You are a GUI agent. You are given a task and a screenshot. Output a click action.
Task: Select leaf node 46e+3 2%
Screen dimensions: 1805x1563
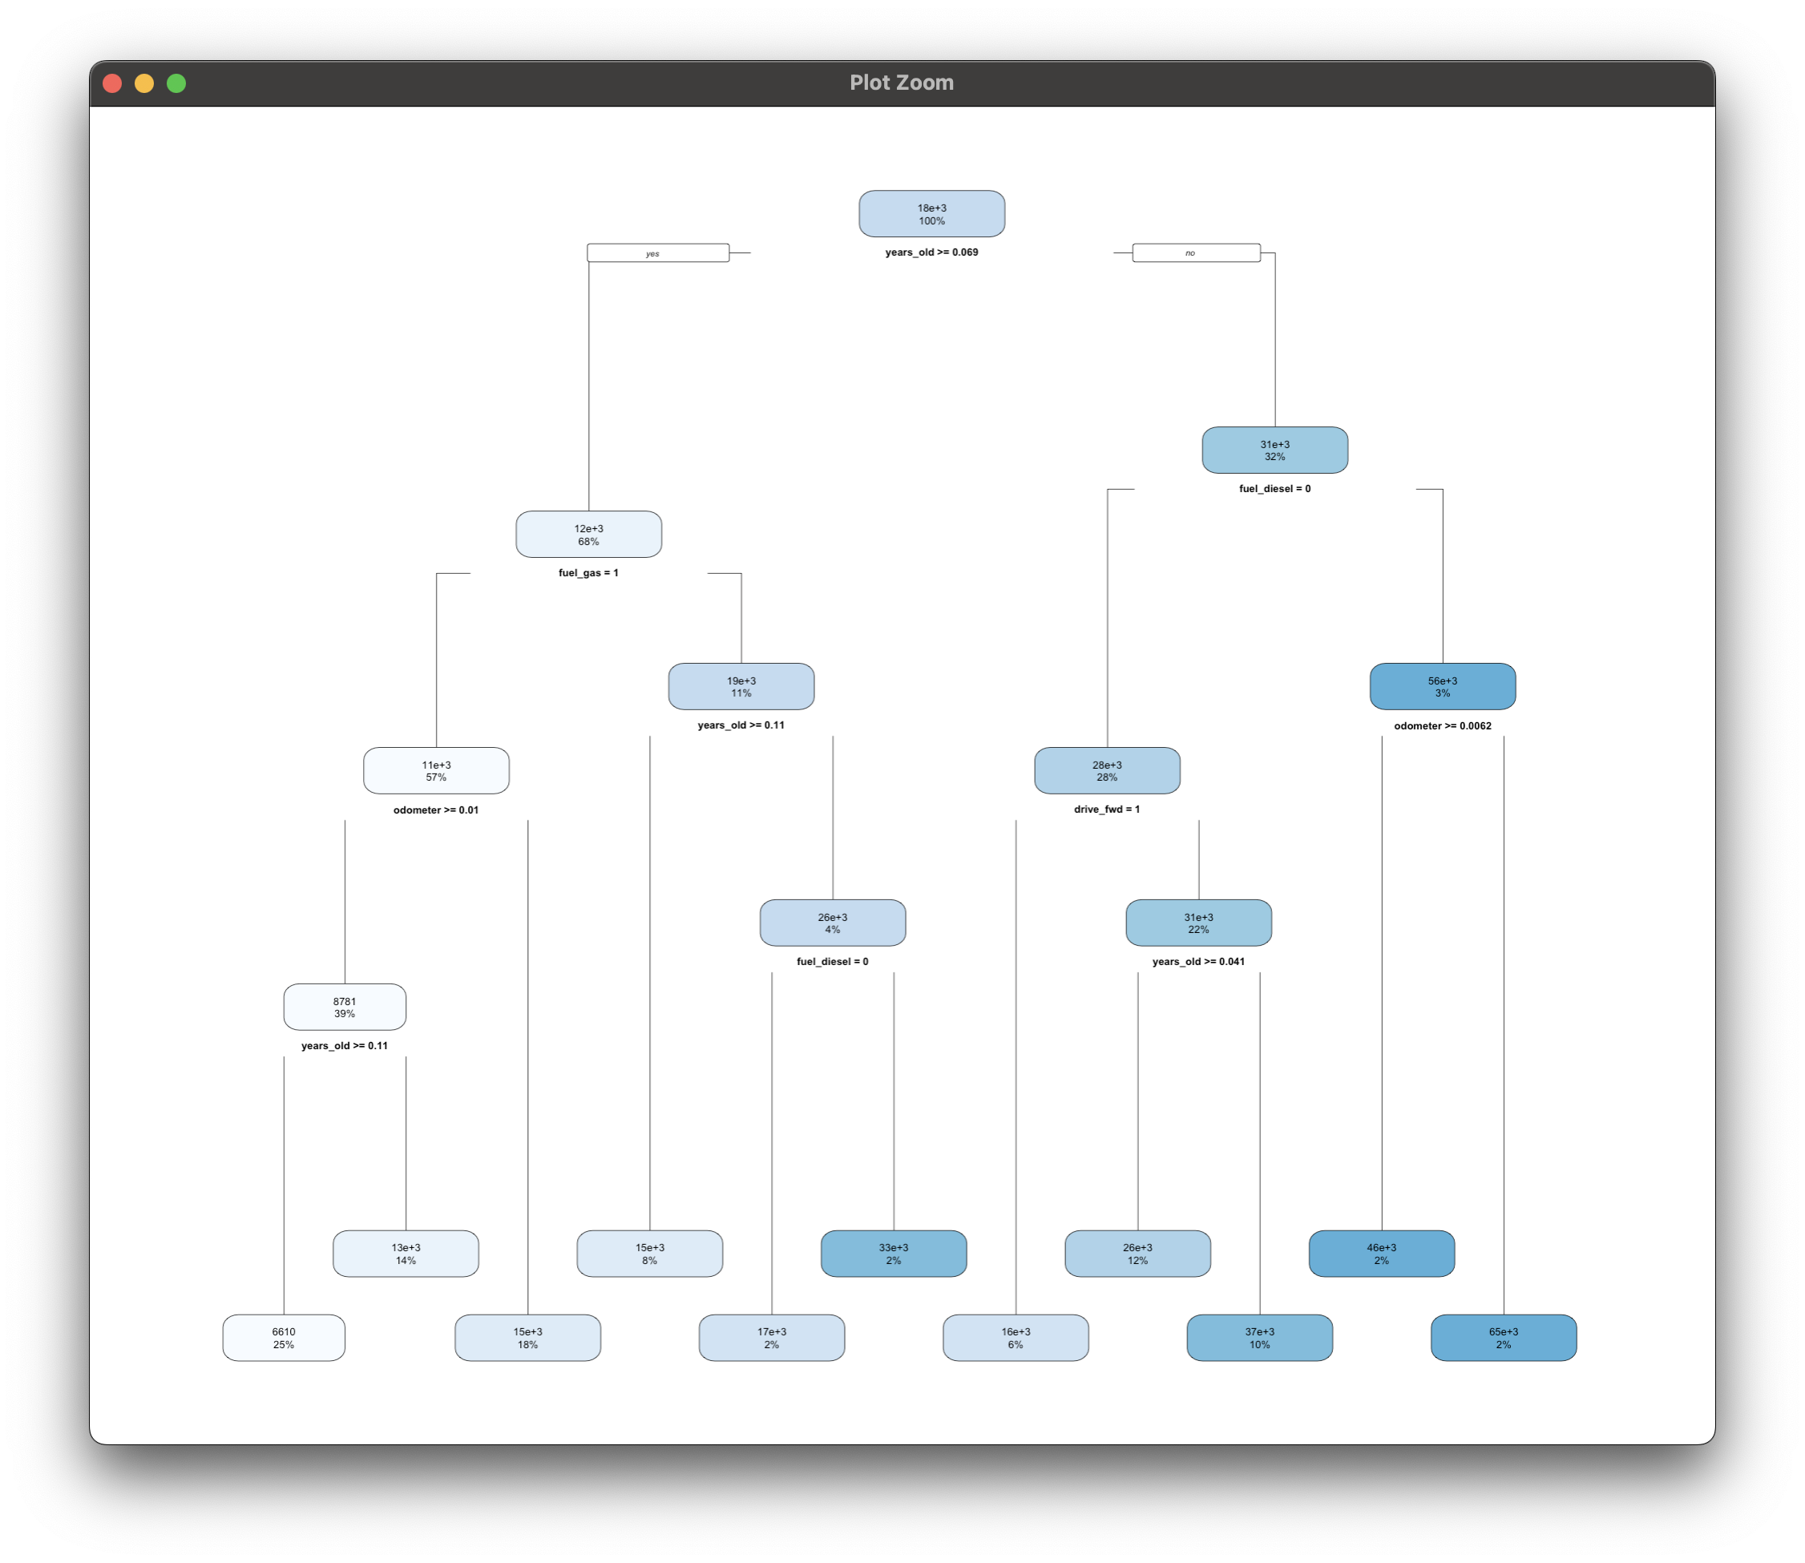(x=1382, y=1254)
